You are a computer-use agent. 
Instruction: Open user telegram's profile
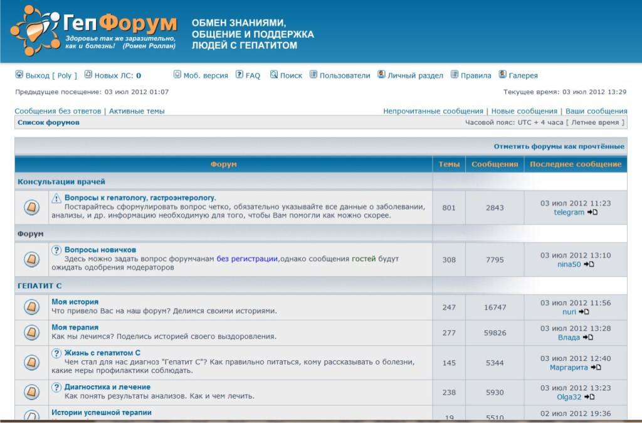[x=569, y=212]
